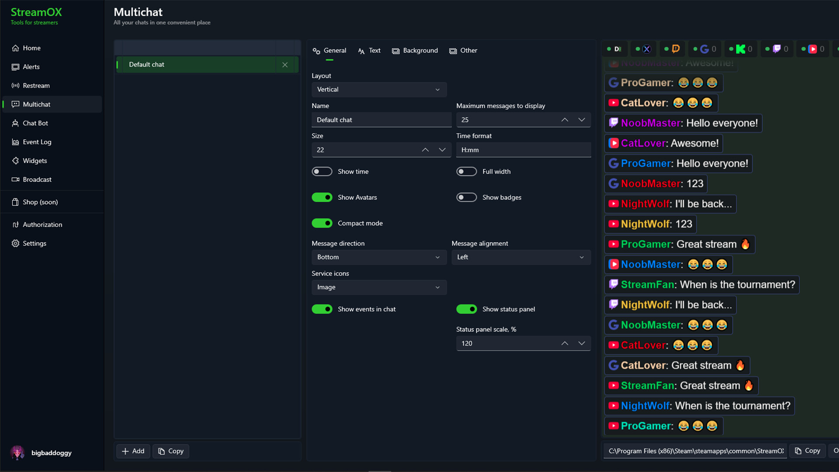The height and width of the screenshot is (472, 839).
Task: Open the Service icons dropdown
Action: (x=379, y=288)
